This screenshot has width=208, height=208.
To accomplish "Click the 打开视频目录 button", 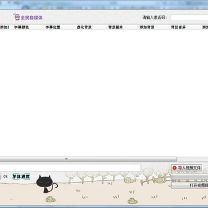I will pos(190,185).
